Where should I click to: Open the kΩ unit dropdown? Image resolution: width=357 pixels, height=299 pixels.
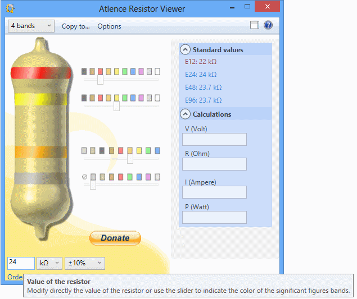(x=49, y=263)
